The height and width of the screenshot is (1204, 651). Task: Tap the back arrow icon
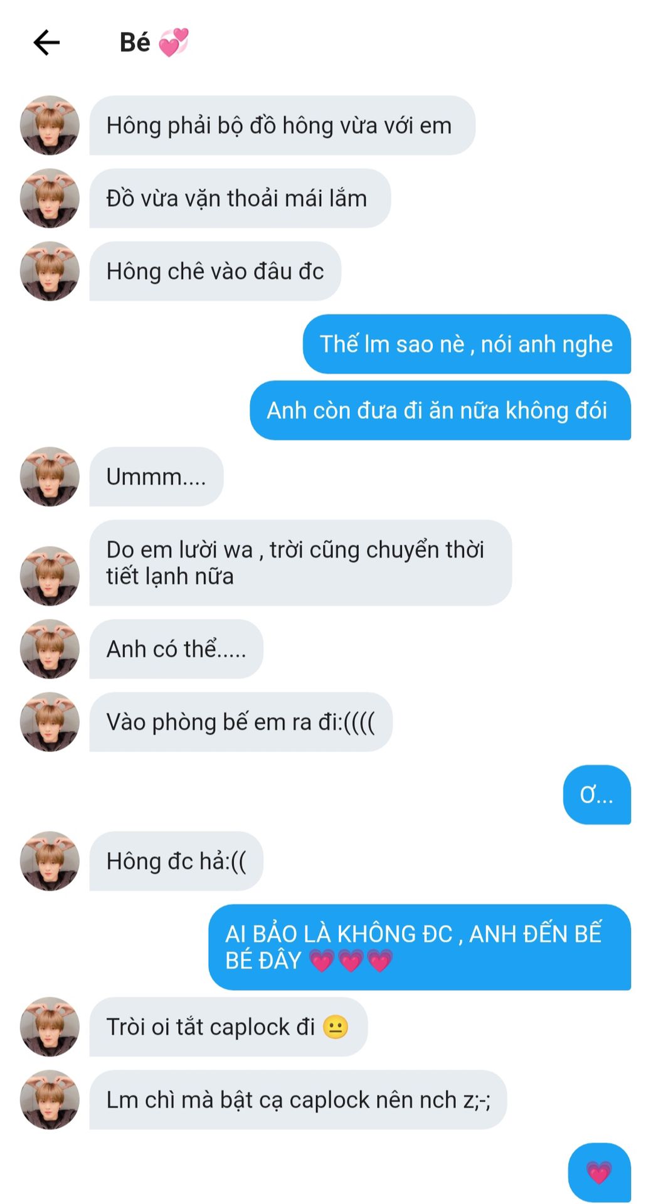pos(46,43)
